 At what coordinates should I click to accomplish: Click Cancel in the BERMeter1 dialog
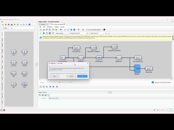pos(71,76)
